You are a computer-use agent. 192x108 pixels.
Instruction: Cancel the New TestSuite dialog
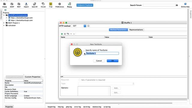[x=99, y=61]
